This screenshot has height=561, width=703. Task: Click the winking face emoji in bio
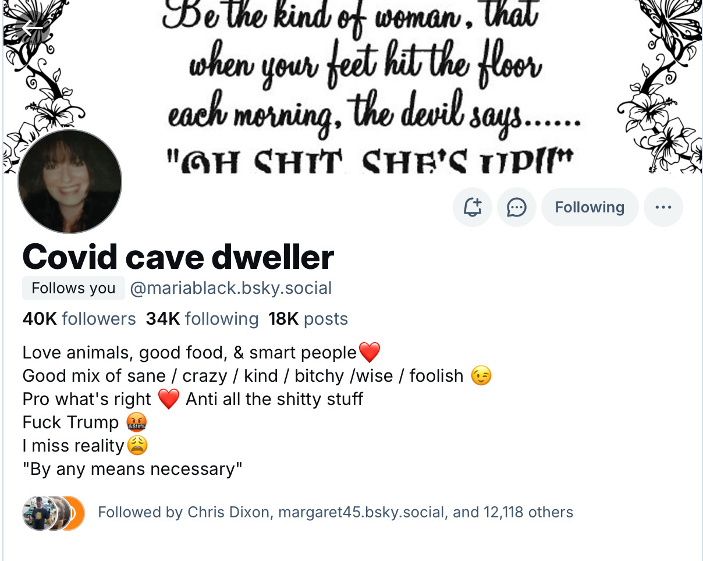pos(481,376)
